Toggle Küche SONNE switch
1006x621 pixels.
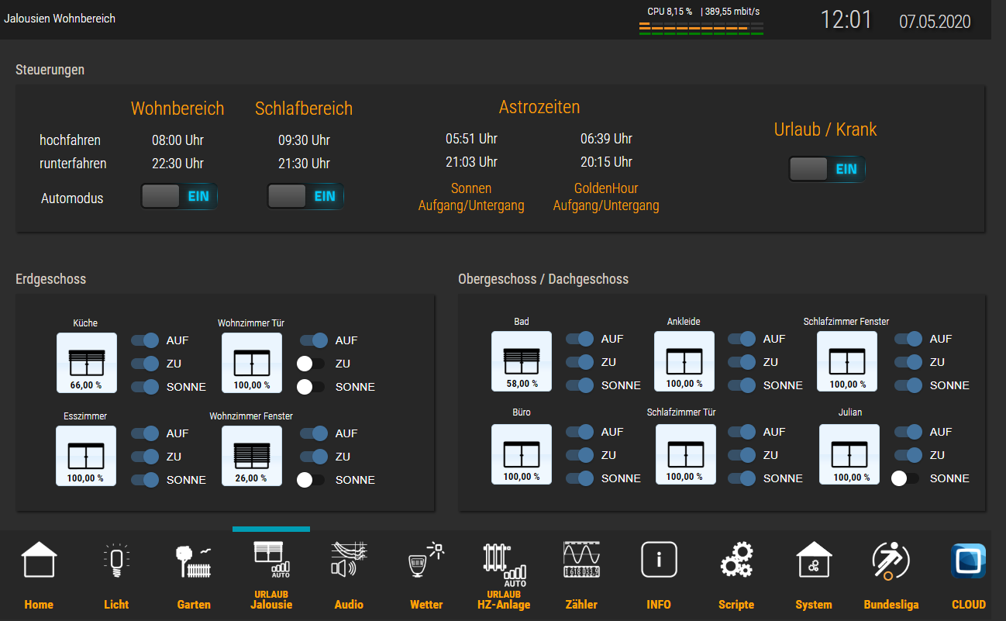144,387
